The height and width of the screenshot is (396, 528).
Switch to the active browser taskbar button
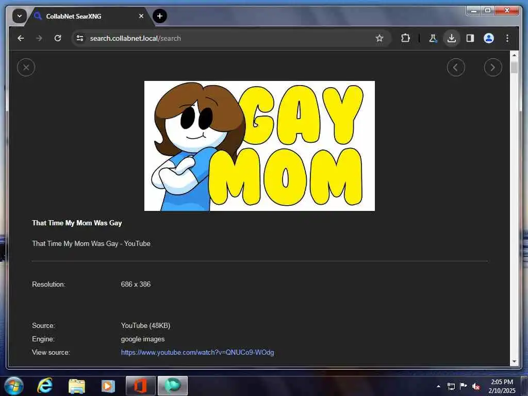pos(172,386)
